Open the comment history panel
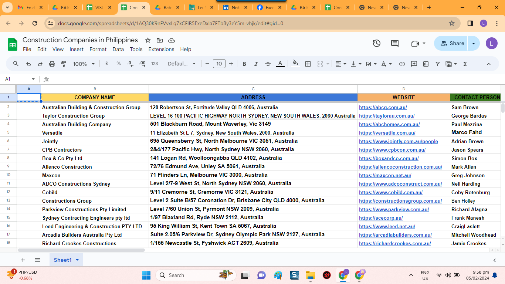 click(x=395, y=43)
